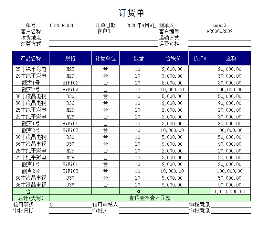The width and height of the screenshot is (264, 236).
Task: Click the empty 运费负担 input line
Action: coord(219,44)
